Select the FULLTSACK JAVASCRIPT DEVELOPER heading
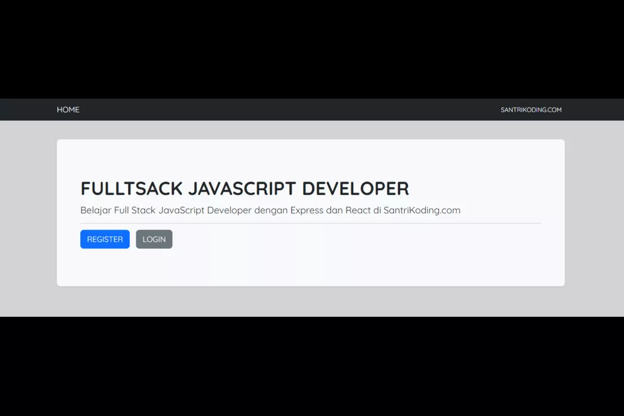The height and width of the screenshot is (416, 624). pyautogui.click(x=245, y=188)
